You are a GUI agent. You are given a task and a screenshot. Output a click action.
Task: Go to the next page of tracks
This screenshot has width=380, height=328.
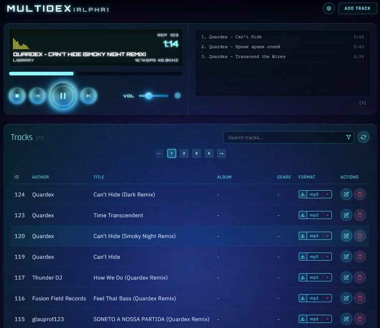click(221, 153)
